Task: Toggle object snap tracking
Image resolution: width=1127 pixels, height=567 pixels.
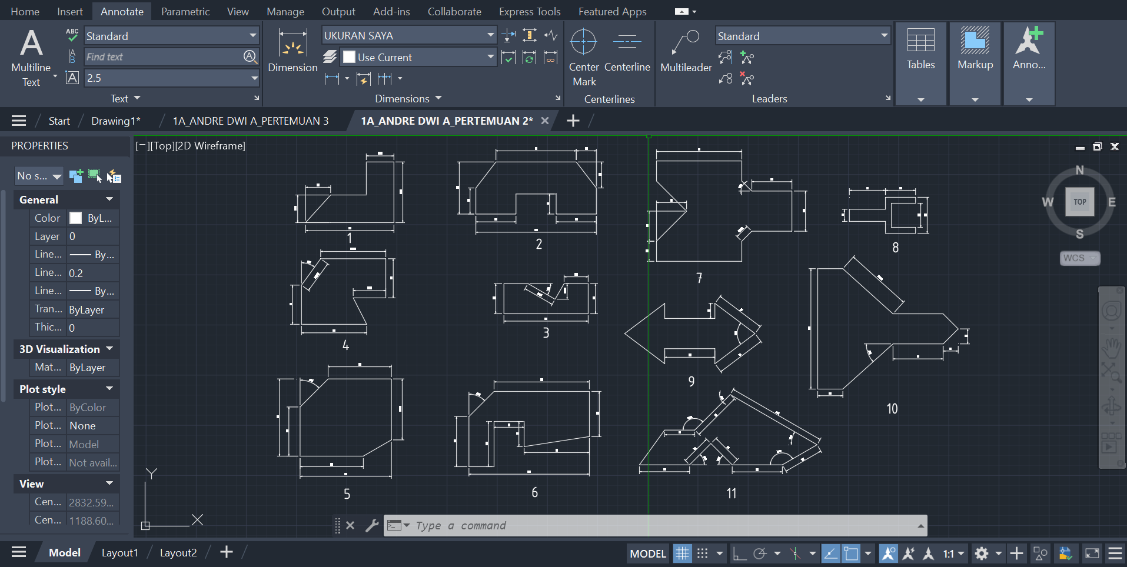Action: (830, 553)
